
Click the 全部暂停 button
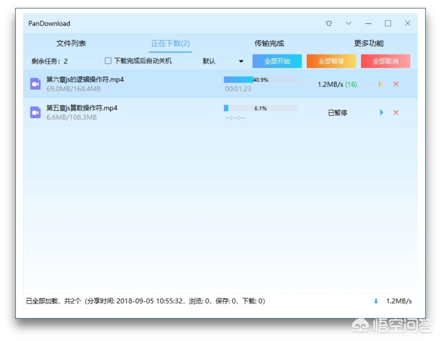331,61
